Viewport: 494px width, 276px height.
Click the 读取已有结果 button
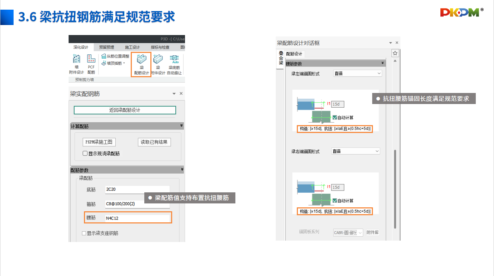[x=154, y=142]
